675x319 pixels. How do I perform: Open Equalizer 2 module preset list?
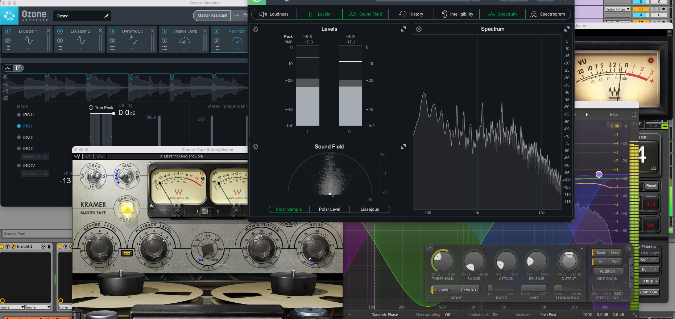60,48
